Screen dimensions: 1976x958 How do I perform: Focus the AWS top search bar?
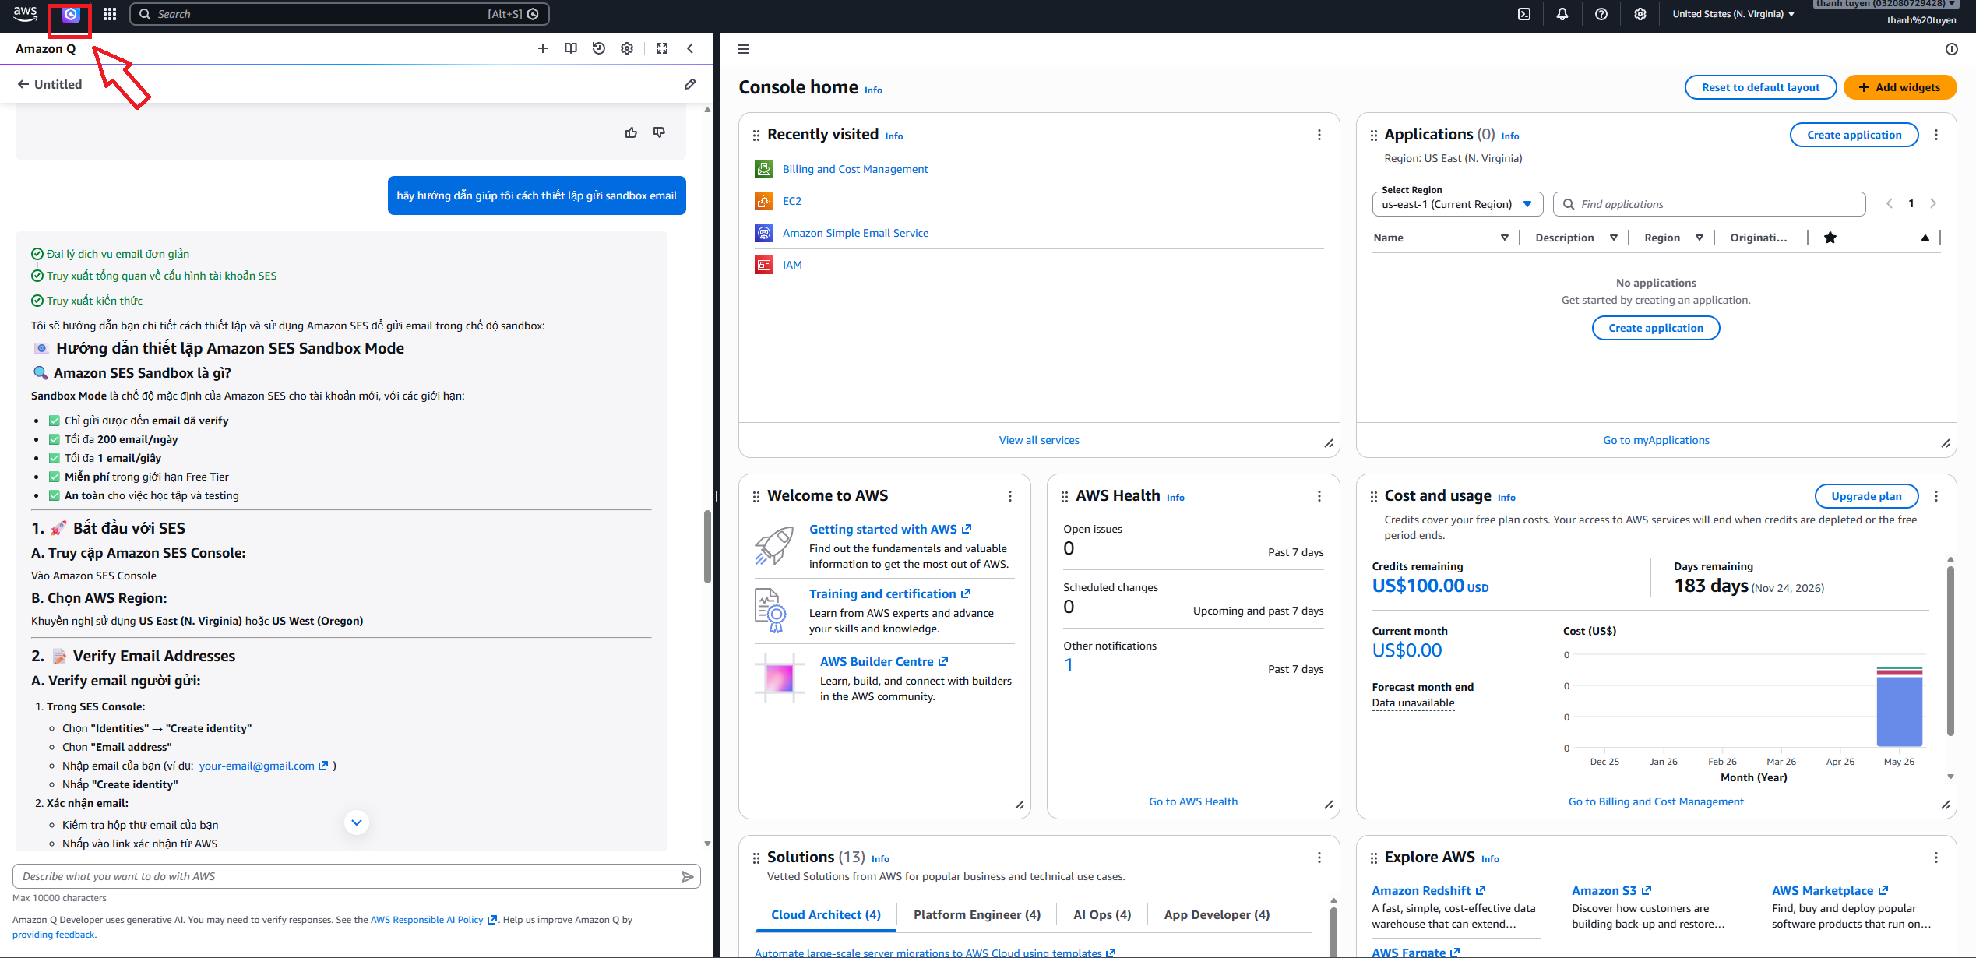point(340,14)
